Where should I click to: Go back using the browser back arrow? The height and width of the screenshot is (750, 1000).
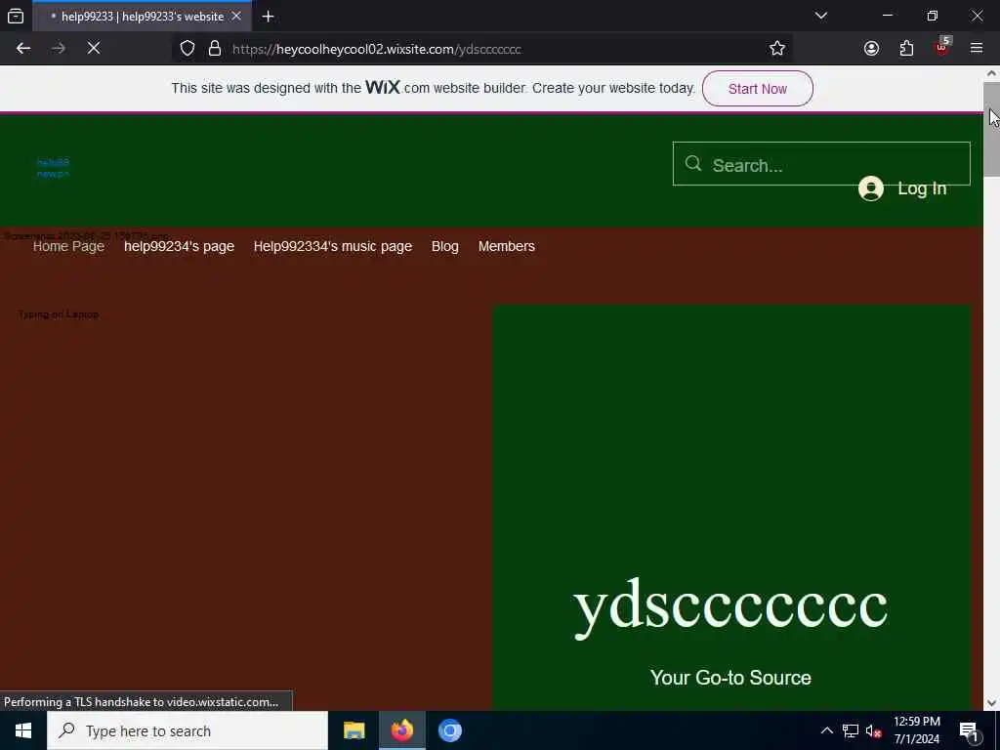pyautogui.click(x=23, y=49)
